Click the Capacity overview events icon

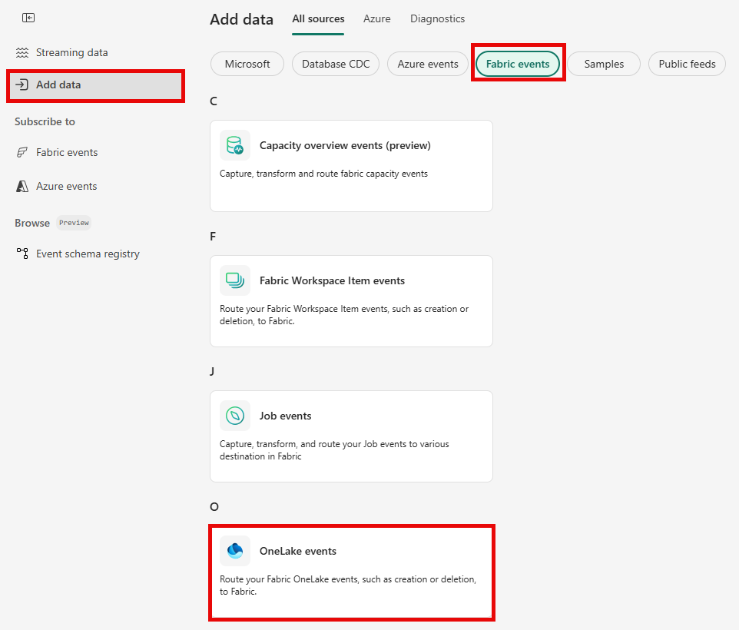click(x=235, y=145)
